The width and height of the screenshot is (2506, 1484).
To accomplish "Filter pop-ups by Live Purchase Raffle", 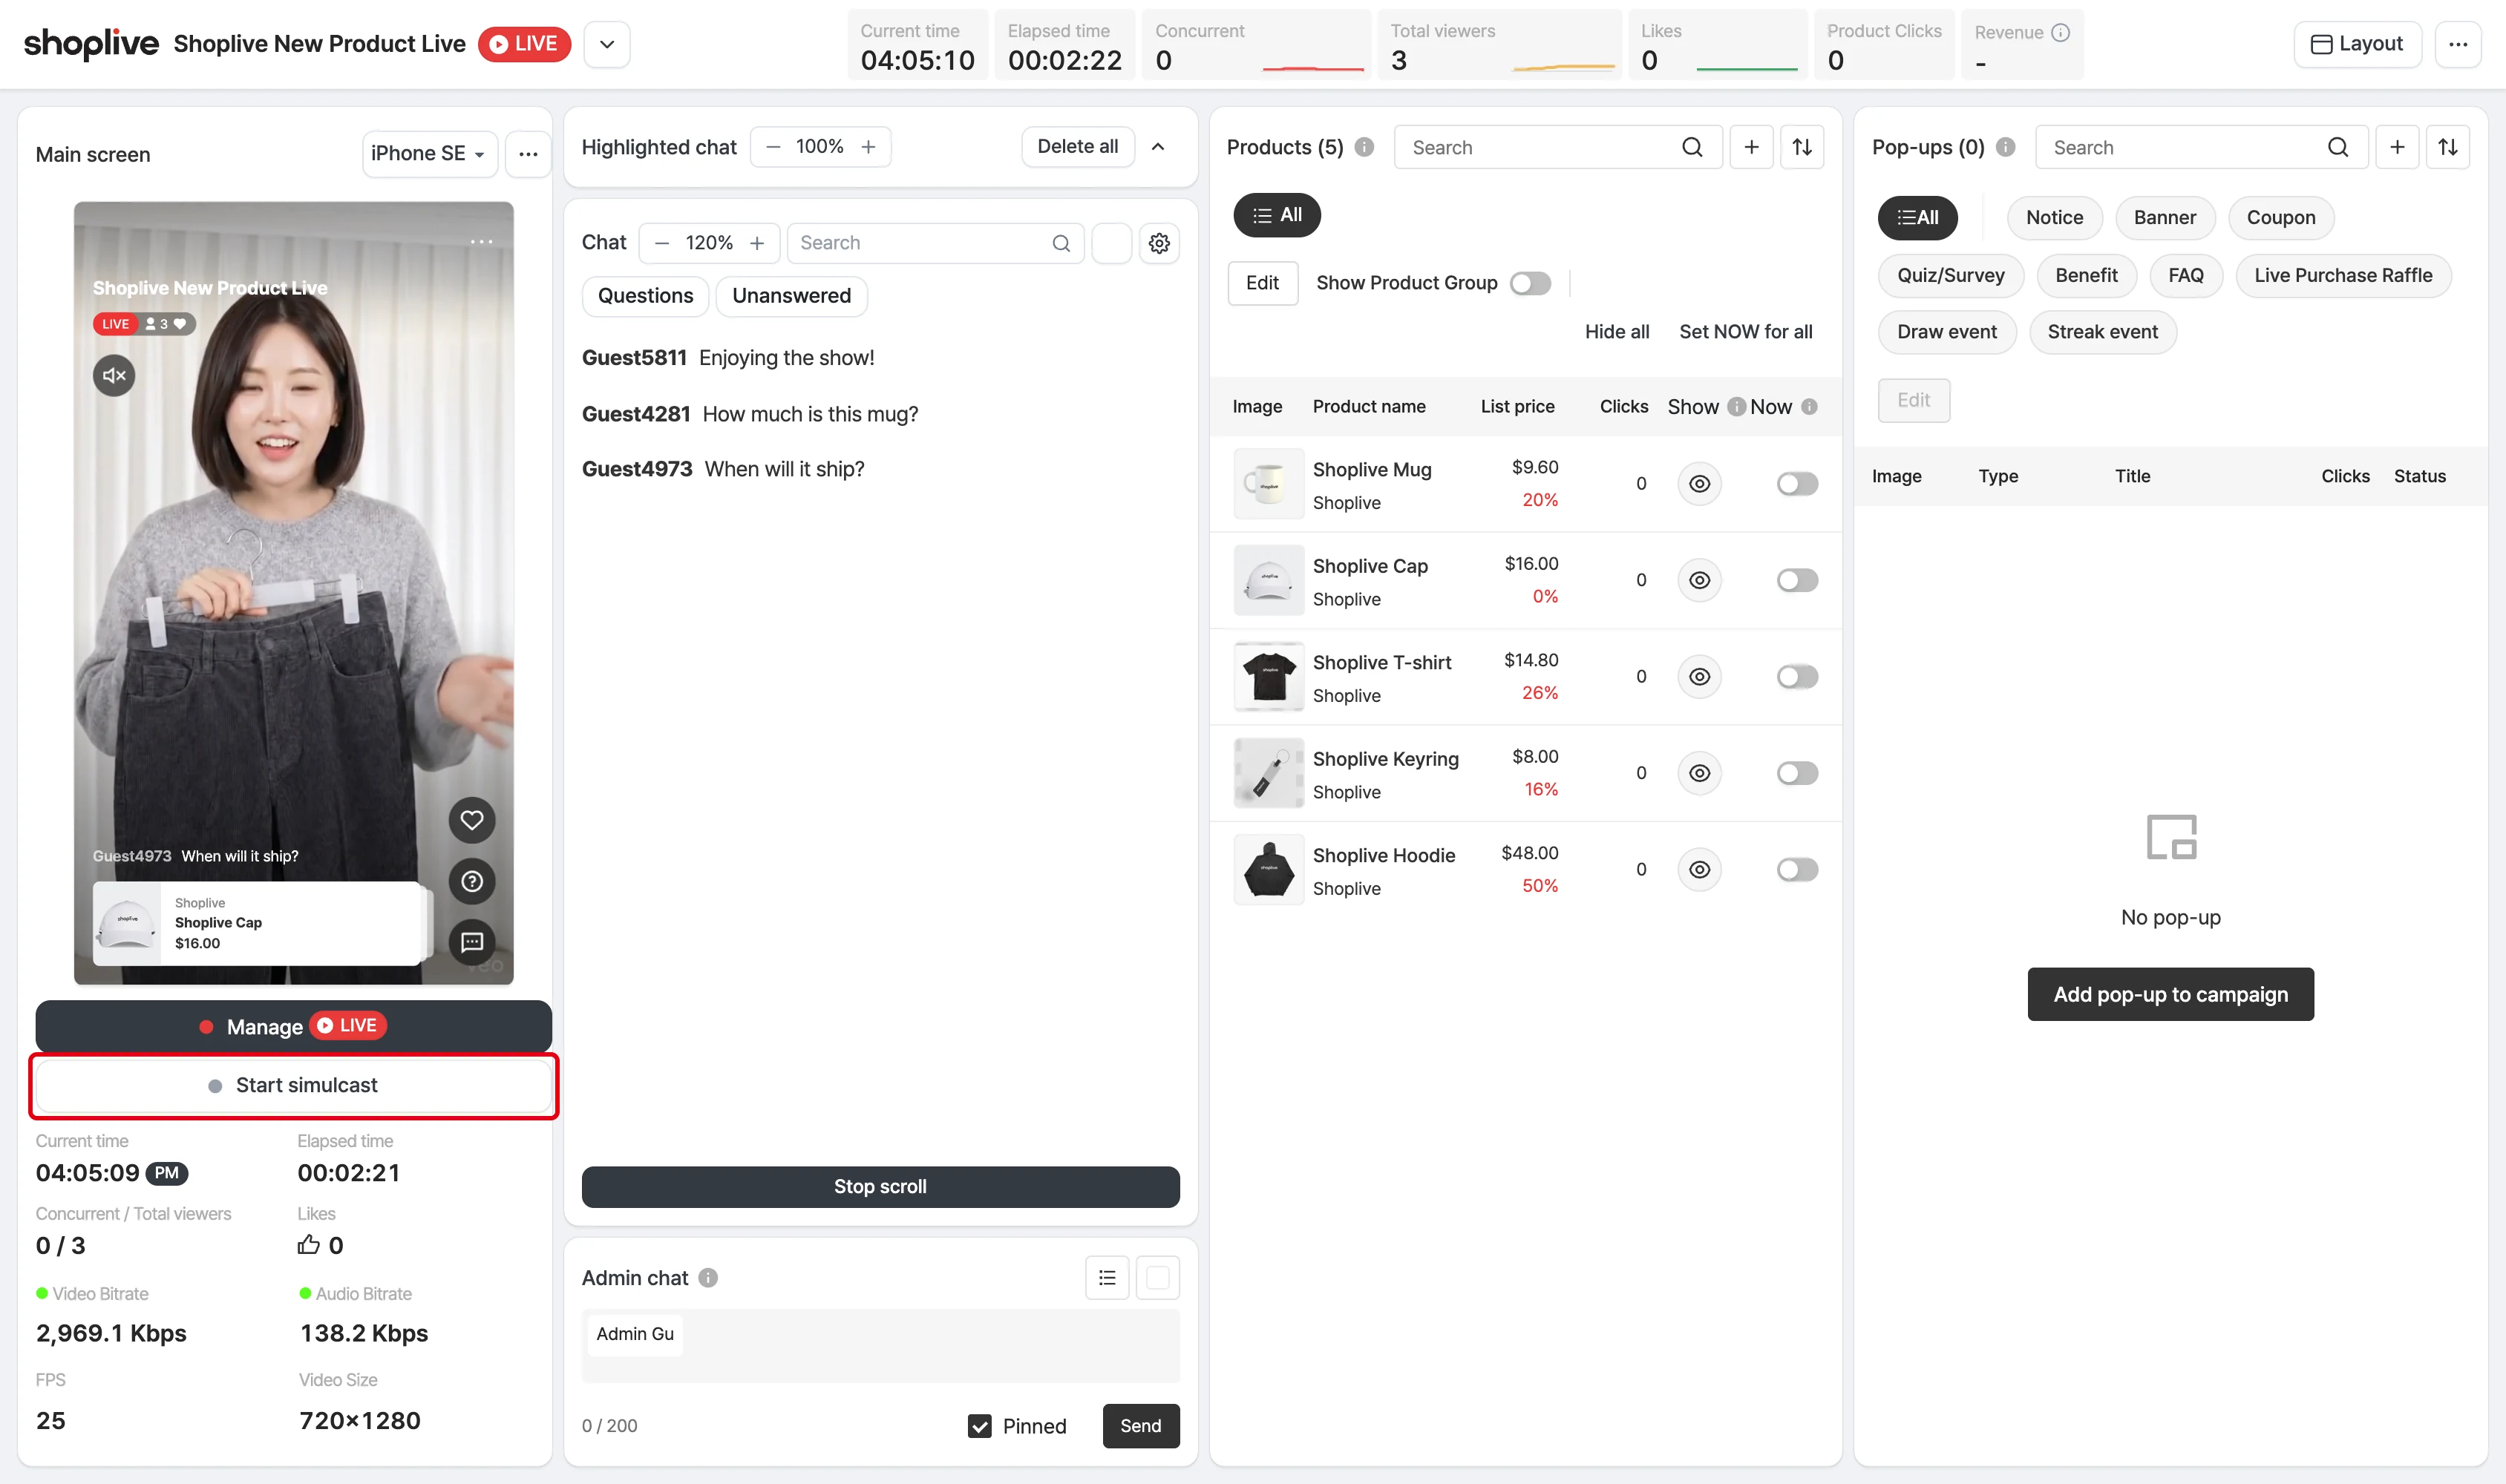I will [2344, 276].
